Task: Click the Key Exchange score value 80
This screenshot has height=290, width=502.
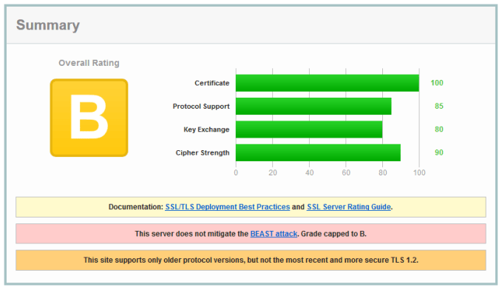Action: (x=439, y=129)
